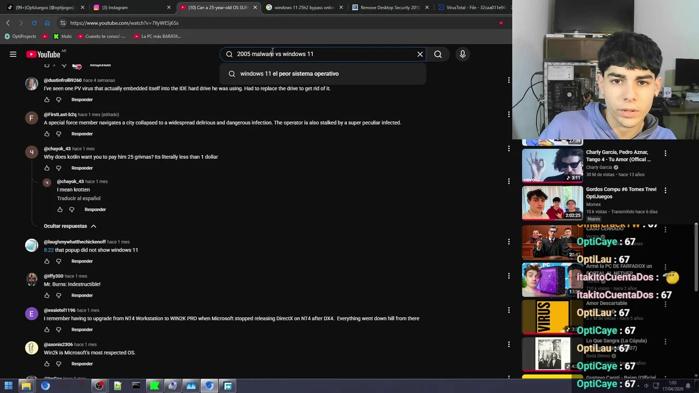The width and height of the screenshot is (699, 393).
Task: Open @laughmywhatthechickenoff profile avatar
Action: (32, 245)
